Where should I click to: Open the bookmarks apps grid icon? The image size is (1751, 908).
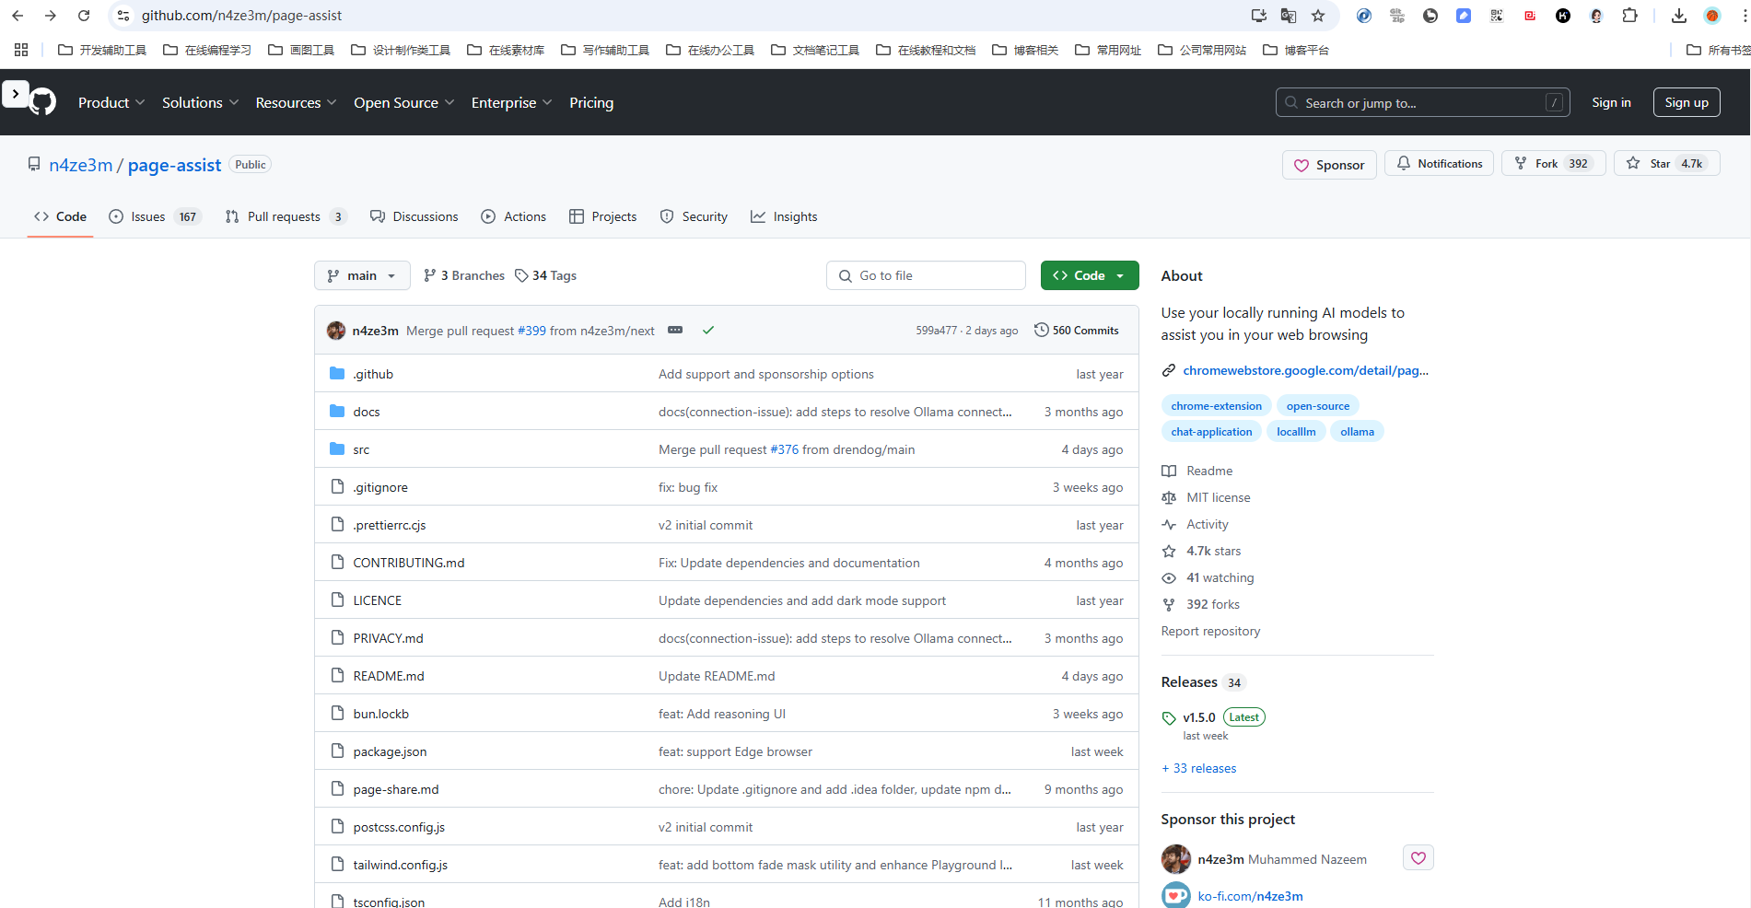click(21, 50)
